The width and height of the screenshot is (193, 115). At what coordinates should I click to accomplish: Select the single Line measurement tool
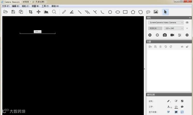point(80,12)
